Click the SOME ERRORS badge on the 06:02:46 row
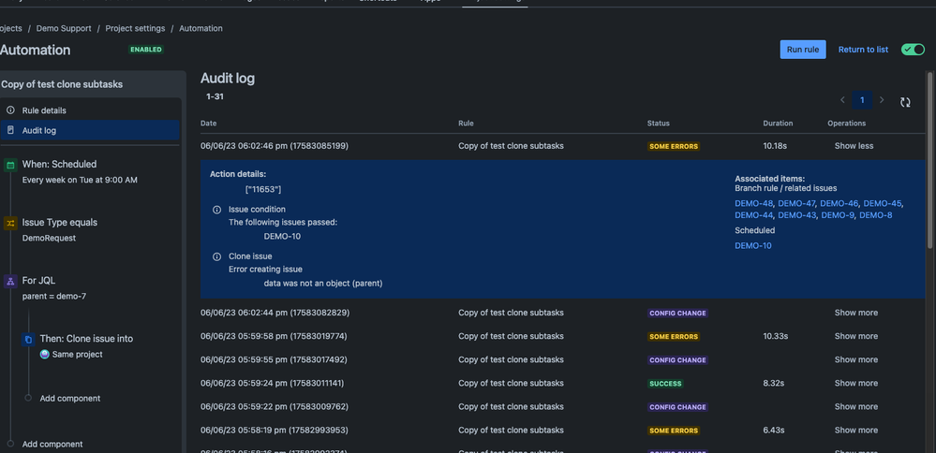 click(x=674, y=146)
